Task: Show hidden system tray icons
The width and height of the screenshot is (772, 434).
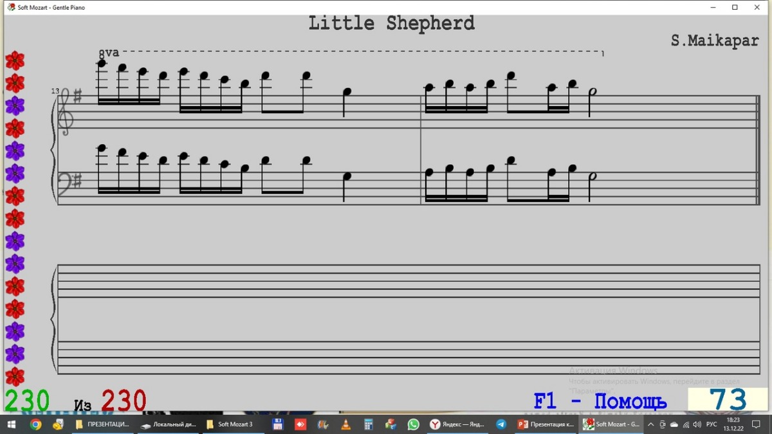Action: (651, 424)
